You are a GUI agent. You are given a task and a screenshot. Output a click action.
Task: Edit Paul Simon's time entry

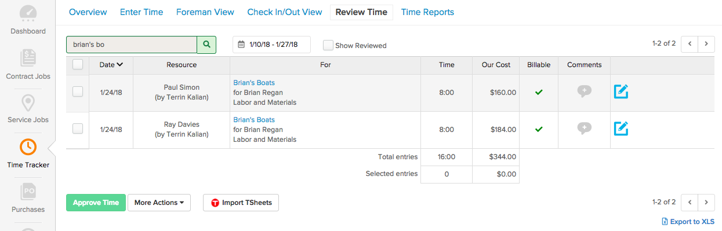[621, 91]
